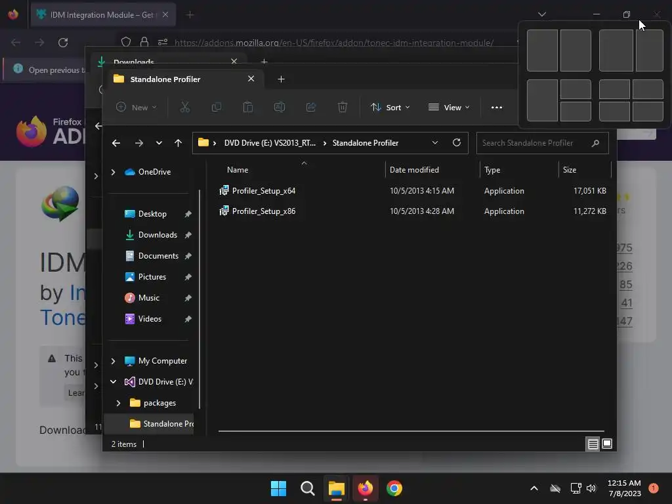Click the Copy icon in the Explorer toolbar

pos(217,107)
